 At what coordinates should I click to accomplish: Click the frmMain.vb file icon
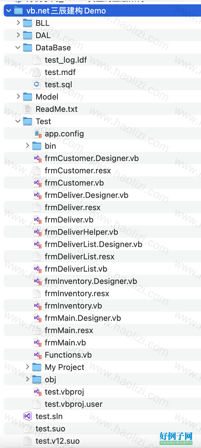click(x=37, y=343)
